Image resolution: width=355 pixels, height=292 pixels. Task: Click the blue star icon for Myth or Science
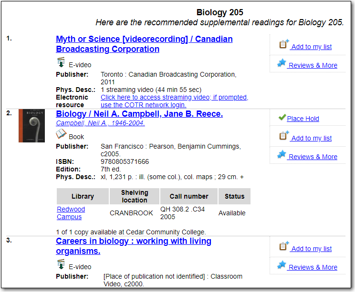tap(282, 63)
